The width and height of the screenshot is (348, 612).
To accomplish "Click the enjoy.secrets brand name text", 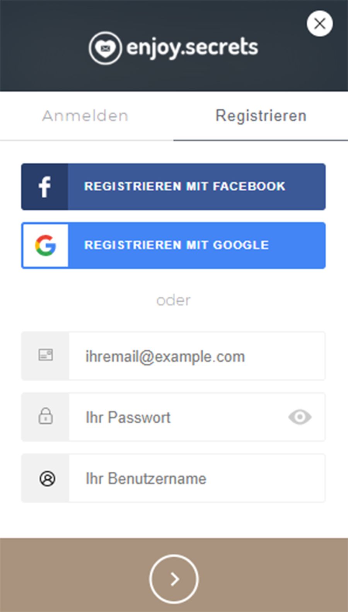I will [192, 48].
